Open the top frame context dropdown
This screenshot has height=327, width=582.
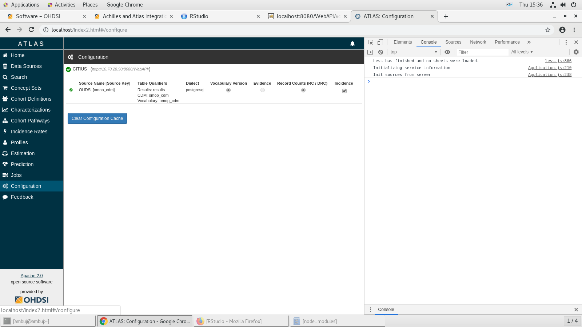click(x=413, y=52)
